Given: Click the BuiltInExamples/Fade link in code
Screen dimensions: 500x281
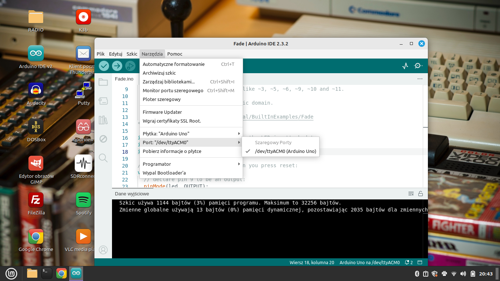Looking at the screenshot, I should point(278,117).
